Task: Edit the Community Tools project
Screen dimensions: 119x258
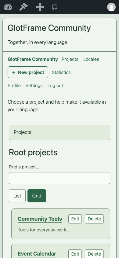Action: [x=75, y=219]
